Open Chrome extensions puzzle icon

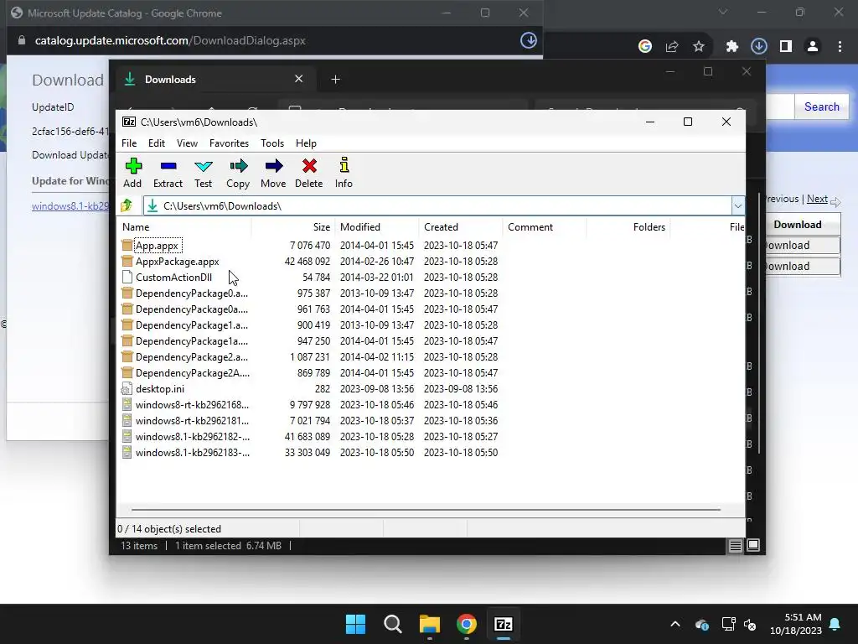click(731, 47)
